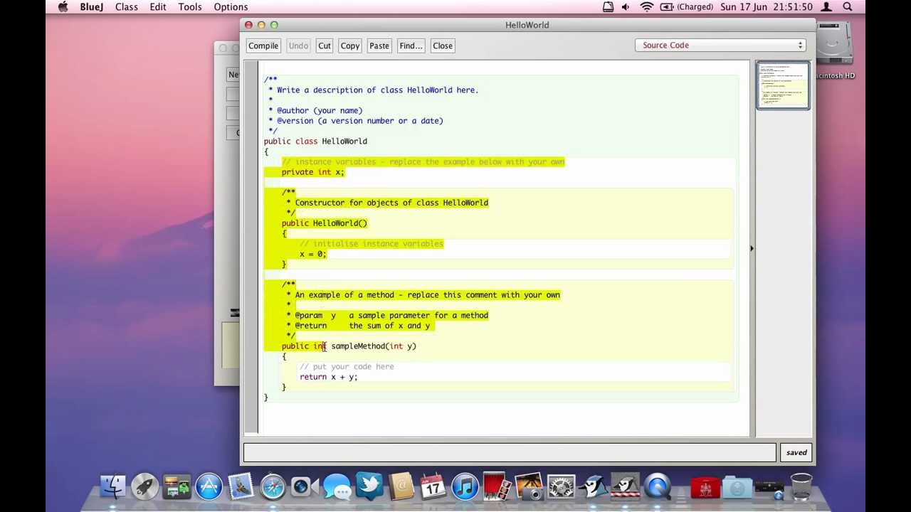Click the BlueJ blue jay dock icon
Screen dimensions: 911x512
(x=593, y=487)
